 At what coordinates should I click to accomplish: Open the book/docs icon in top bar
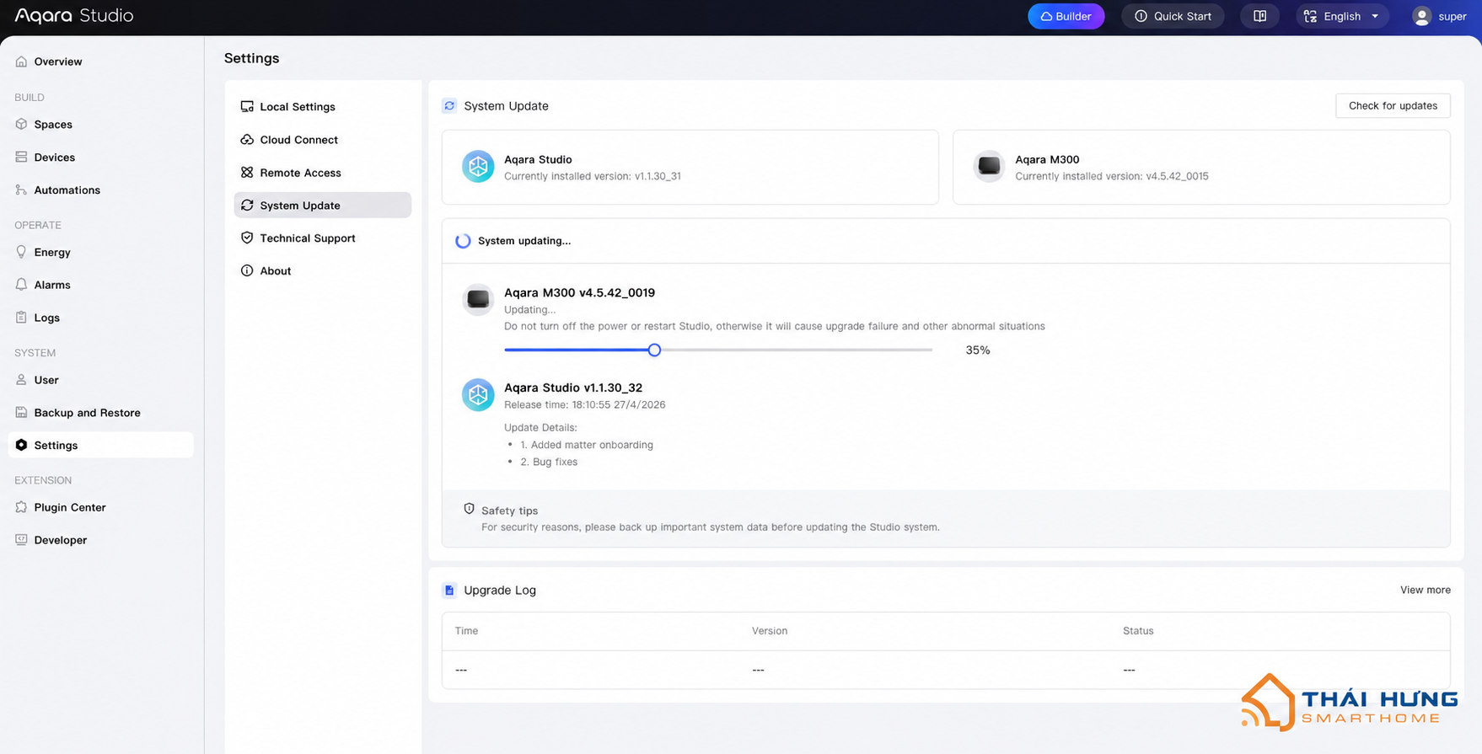[x=1259, y=16]
